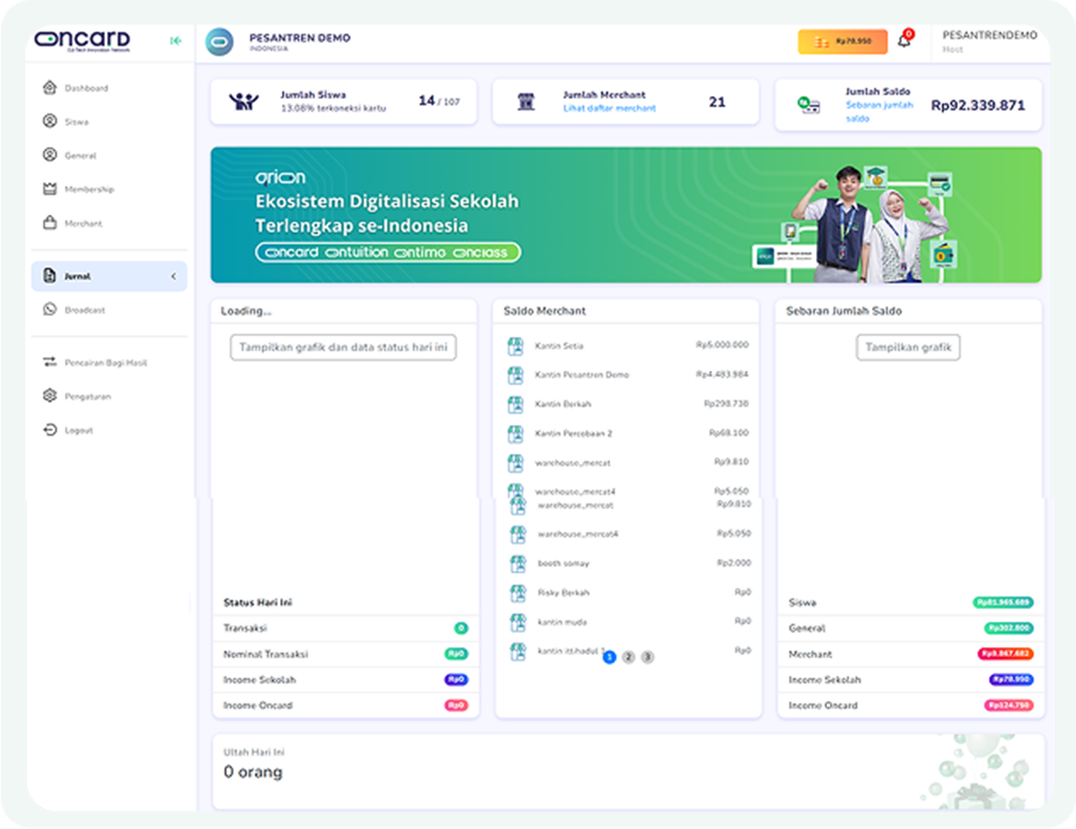1076x829 pixels.
Task: Open the Sebaran jumlah saldo link
Action: click(879, 112)
